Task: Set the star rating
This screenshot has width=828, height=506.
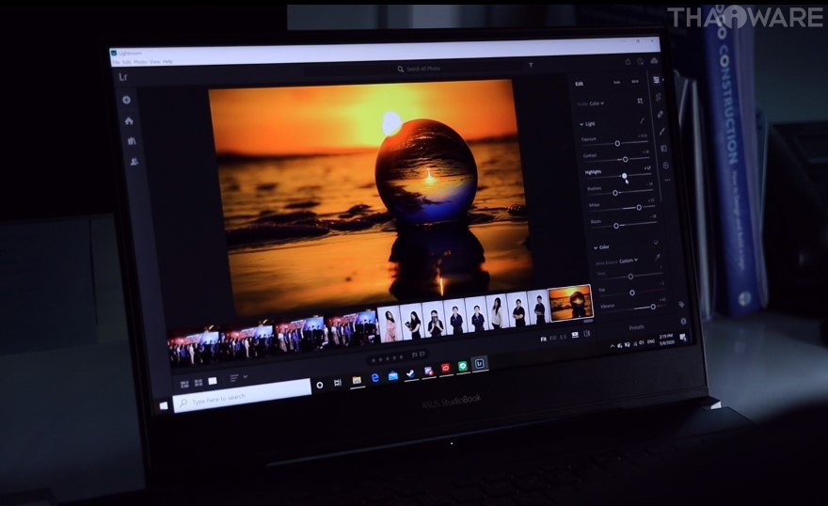Action: (x=388, y=358)
